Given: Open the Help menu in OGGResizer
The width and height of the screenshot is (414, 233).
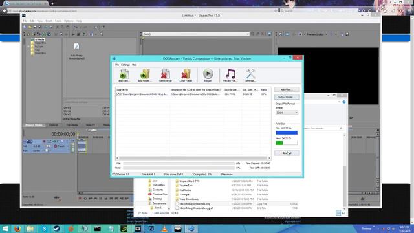Looking at the screenshot, I should click(x=134, y=65).
